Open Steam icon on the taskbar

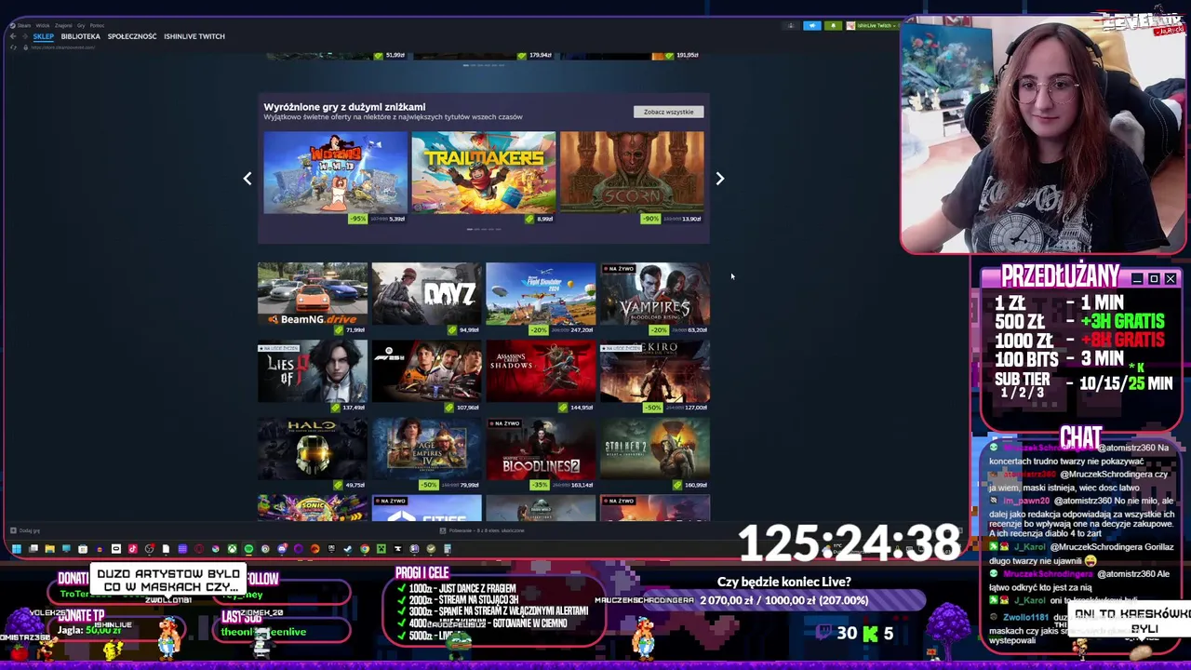tap(348, 549)
